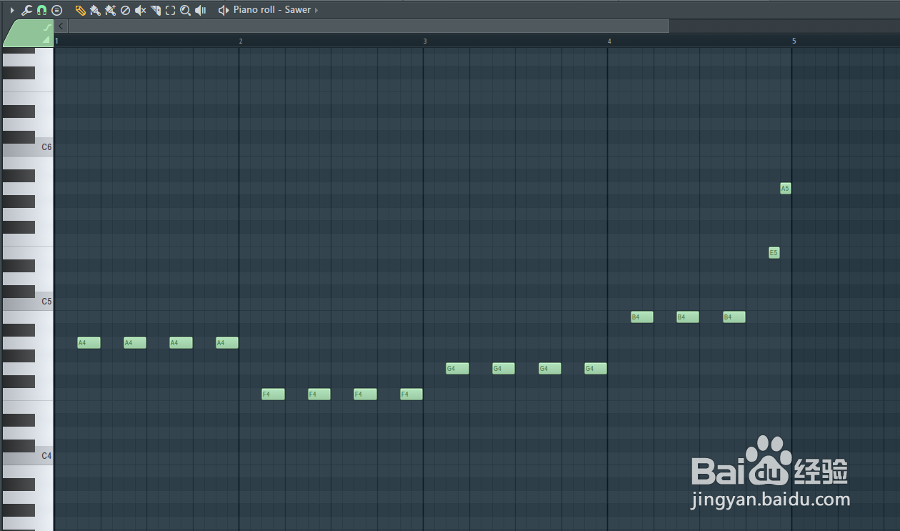Select the Playback speaker tool
The width and height of the screenshot is (900, 531).
point(200,10)
